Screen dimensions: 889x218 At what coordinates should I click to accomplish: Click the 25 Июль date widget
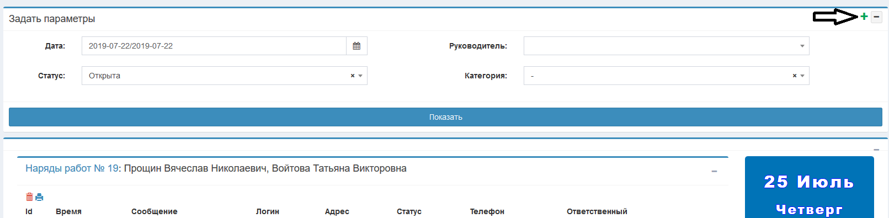coord(809,187)
